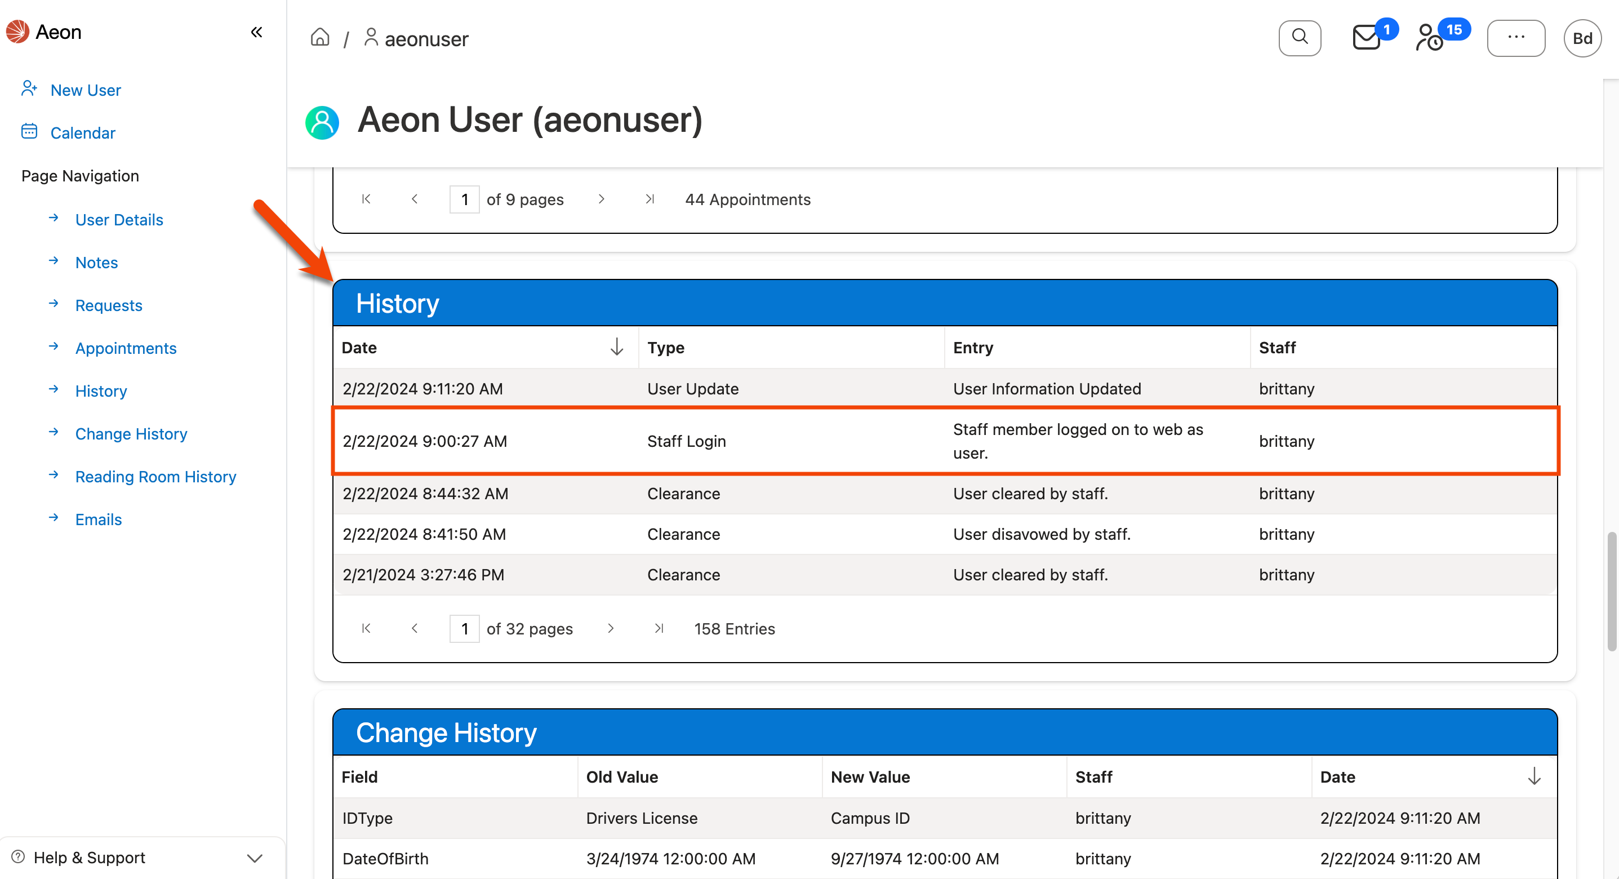Expand the Help & Support section

pyautogui.click(x=254, y=858)
